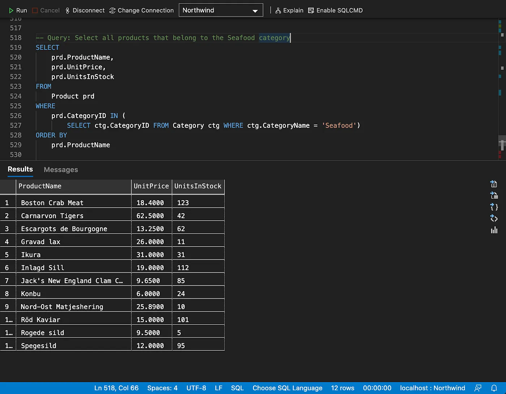Viewport: 506px width, 394px height.
Task: Select row number 5 header
Action: coord(8,255)
